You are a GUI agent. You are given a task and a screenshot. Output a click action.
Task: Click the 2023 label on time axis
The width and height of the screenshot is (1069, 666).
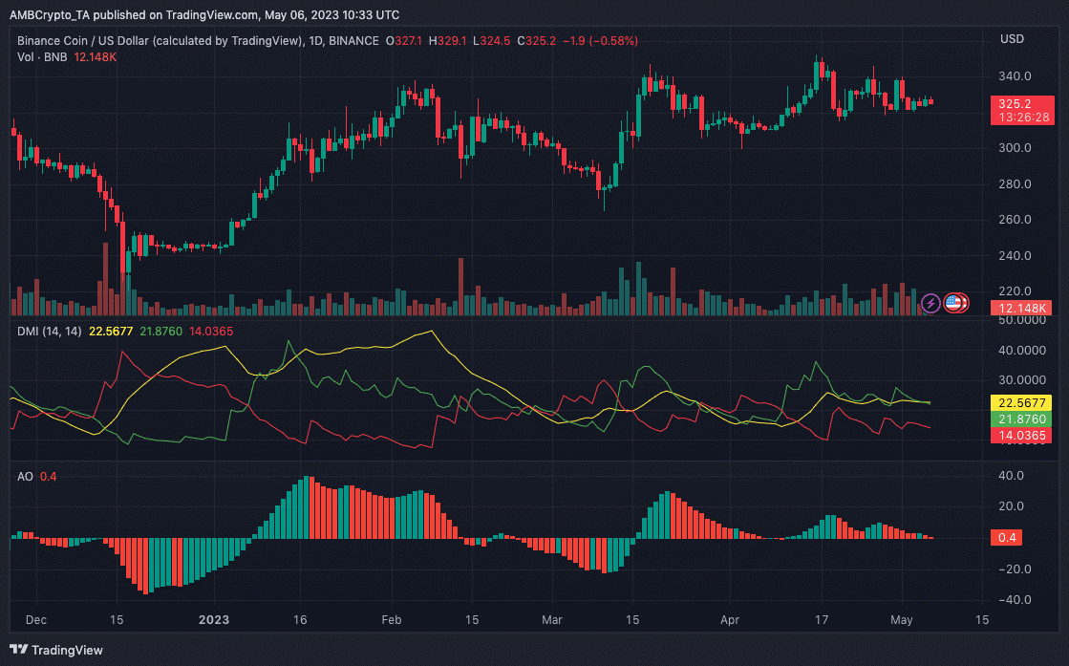(x=214, y=619)
